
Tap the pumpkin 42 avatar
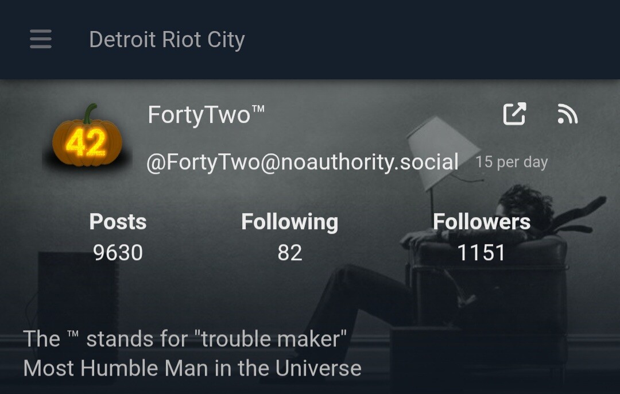[87, 137]
